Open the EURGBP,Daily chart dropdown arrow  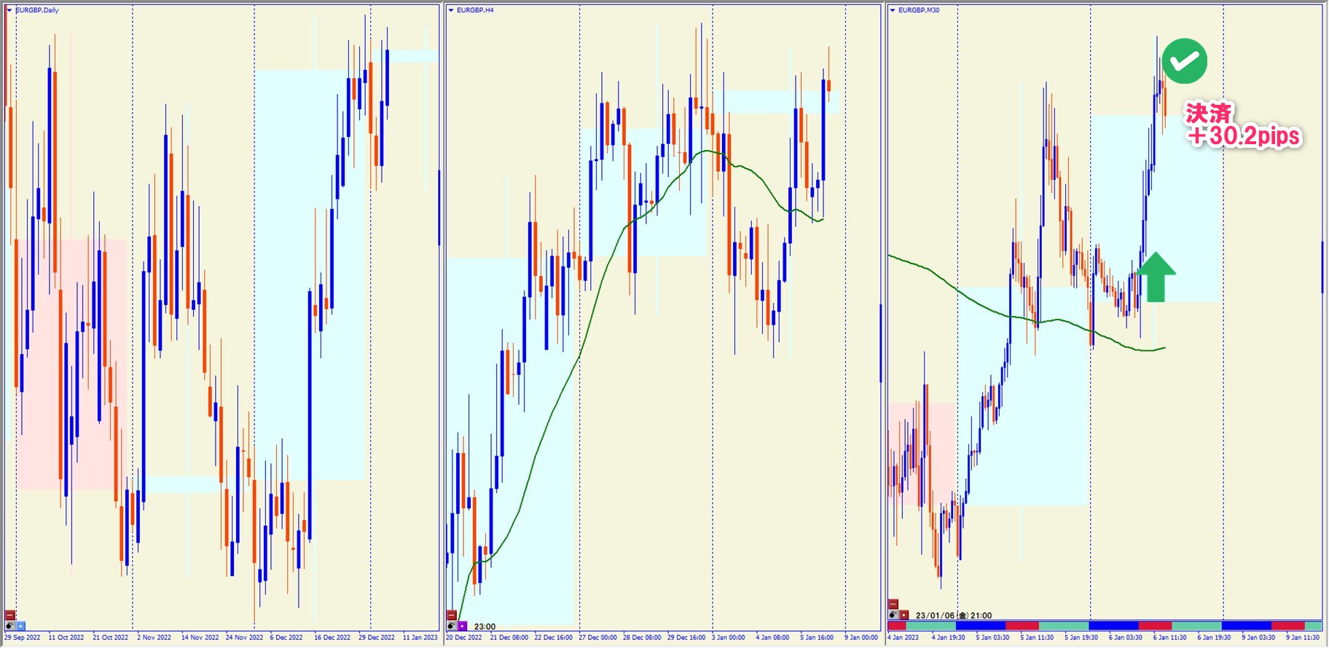9,10
